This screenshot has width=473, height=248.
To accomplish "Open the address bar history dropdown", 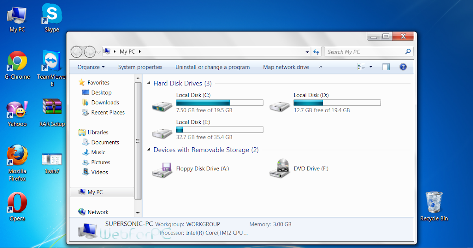I will [307, 52].
